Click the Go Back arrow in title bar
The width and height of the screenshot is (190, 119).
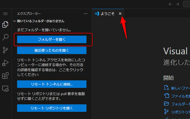coord(170,4)
